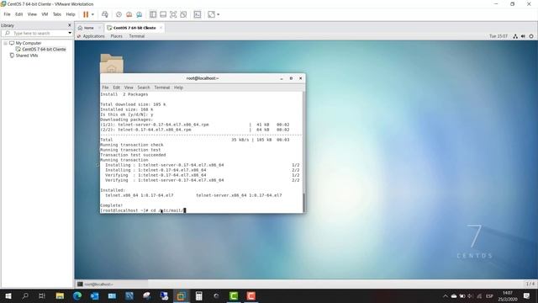Open the VMware File menu
This screenshot has height=303, width=538.
pos(7,14)
